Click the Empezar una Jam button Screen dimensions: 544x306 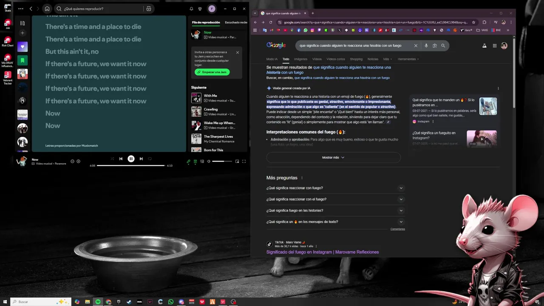(x=212, y=72)
